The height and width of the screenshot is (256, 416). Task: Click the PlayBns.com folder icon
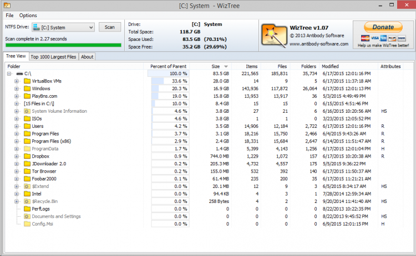coord(27,96)
